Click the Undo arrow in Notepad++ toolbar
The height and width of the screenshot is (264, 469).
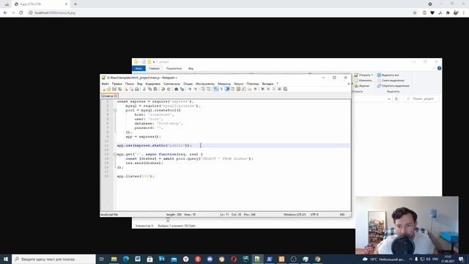tap(163, 89)
